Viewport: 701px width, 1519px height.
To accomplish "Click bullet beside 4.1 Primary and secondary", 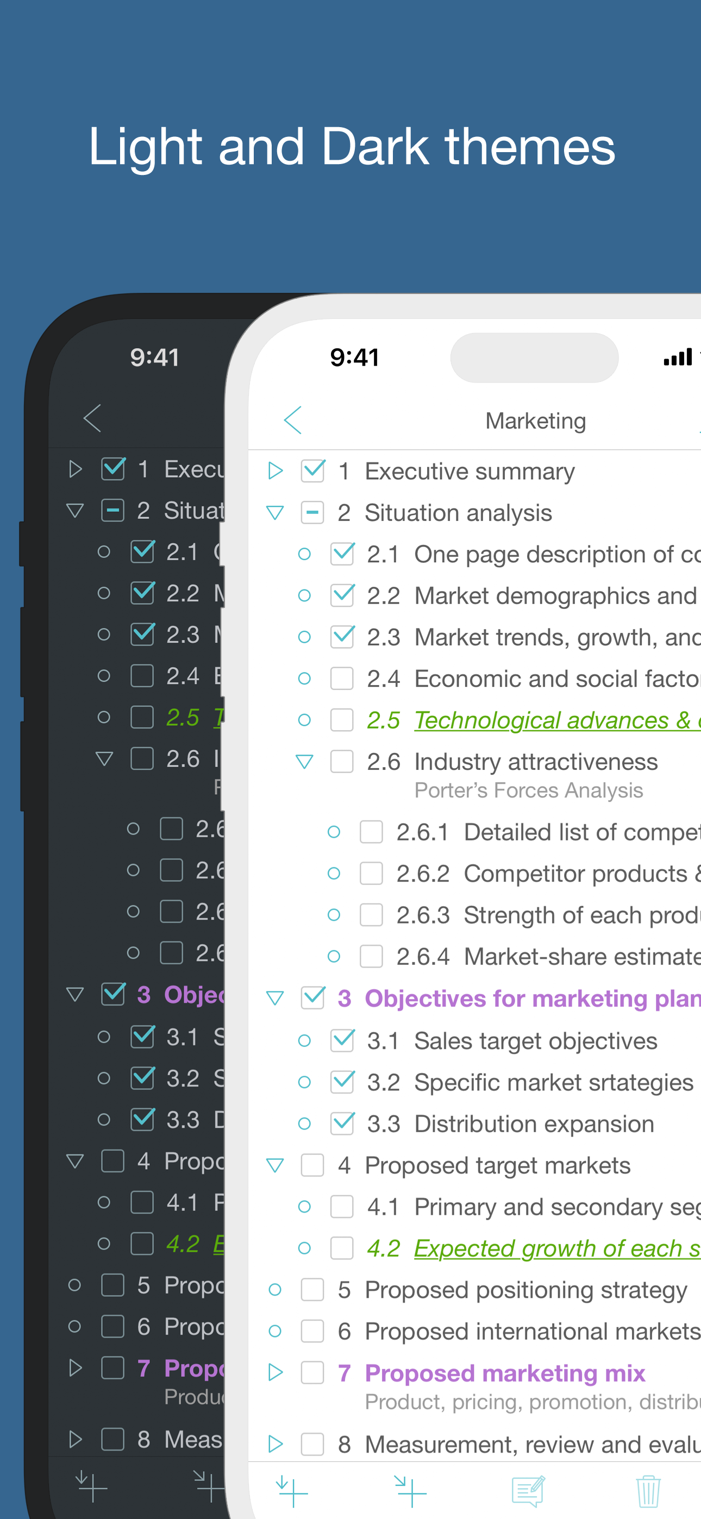I will (x=304, y=1207).
